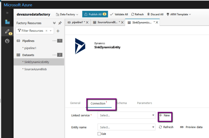Click the Publish All button
Image resolution: width=209 pixels, height=138 pixels.
pos(95,14)
